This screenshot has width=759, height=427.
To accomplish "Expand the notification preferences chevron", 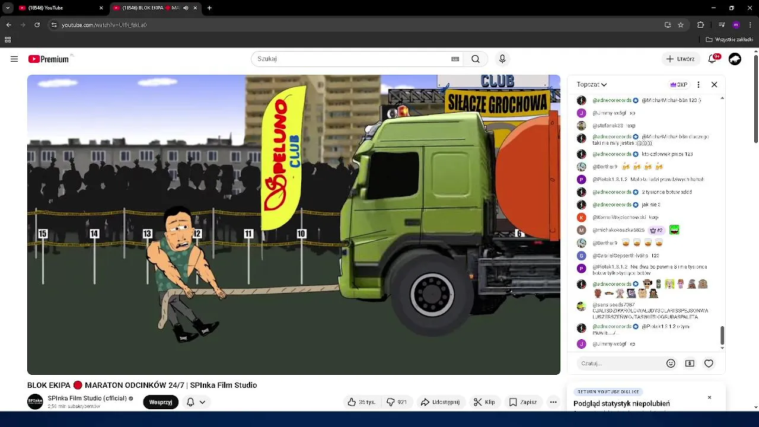I will pos(202,402).
